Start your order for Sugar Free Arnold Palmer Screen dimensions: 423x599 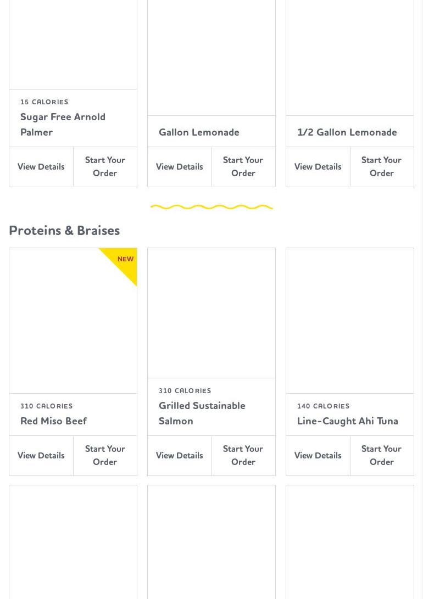pyautogui.click(x=105, y=166)
